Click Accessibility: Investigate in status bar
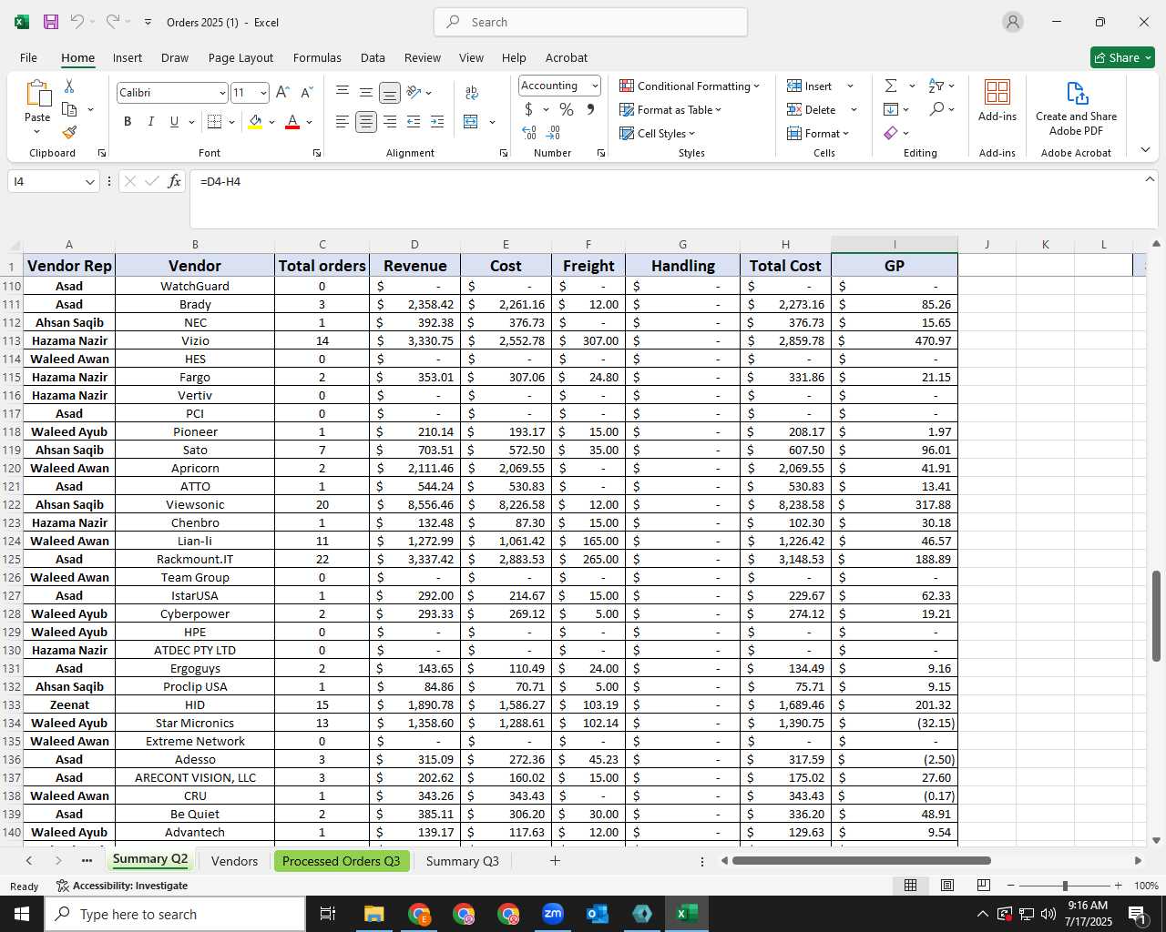 pos(122,886)
